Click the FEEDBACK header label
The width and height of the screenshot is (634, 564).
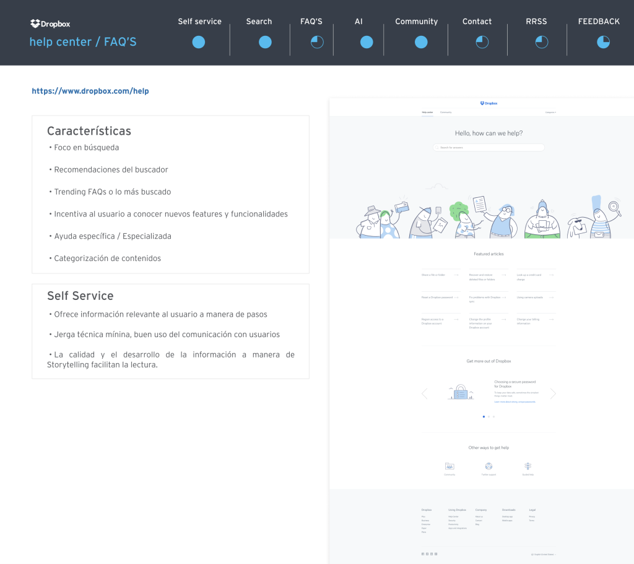coord(599,22)
